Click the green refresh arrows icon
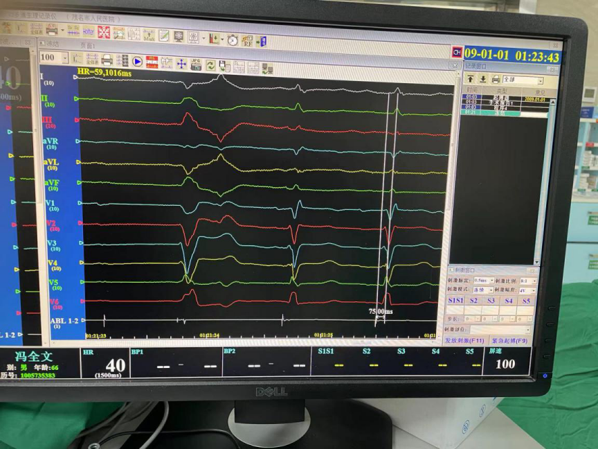Image resolution: width=598 pixels, height=449 pixels. click(210, 64)
